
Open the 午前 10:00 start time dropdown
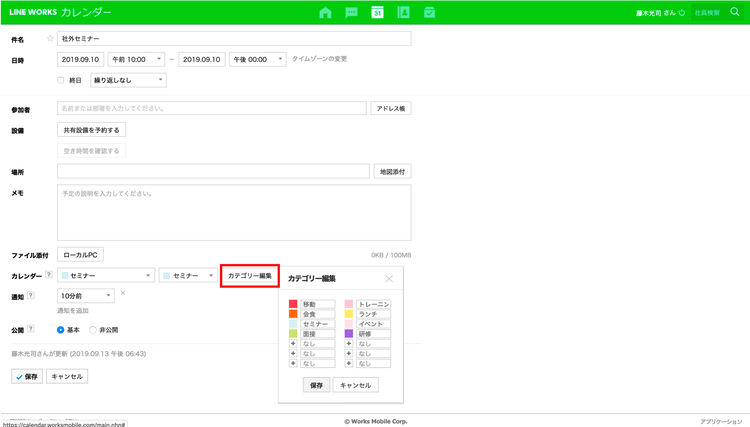(136, 59)
